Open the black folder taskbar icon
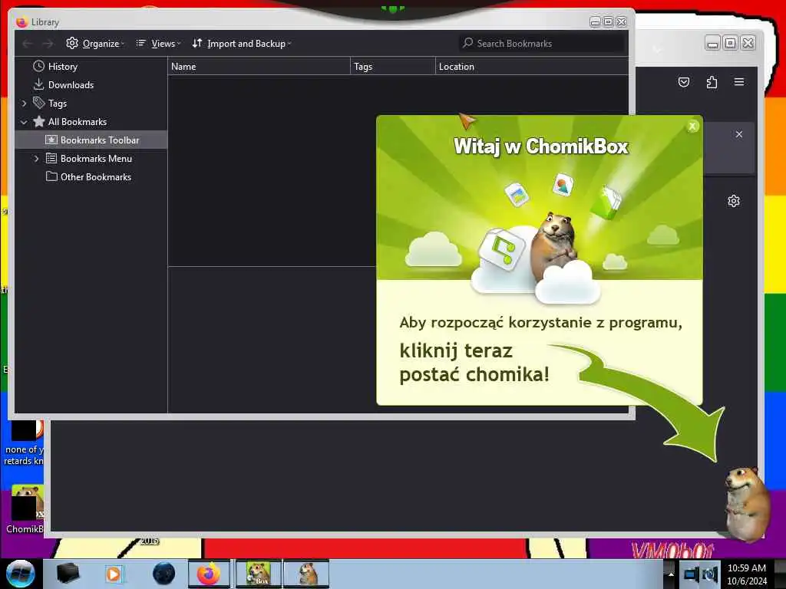Viewport: 786px width, 589px height. 68,574
